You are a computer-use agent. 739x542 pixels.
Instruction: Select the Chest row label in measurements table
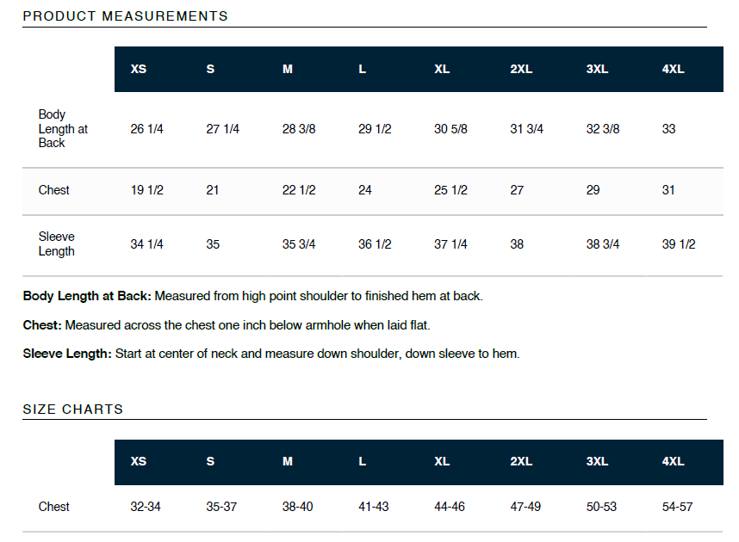point(53,190)
